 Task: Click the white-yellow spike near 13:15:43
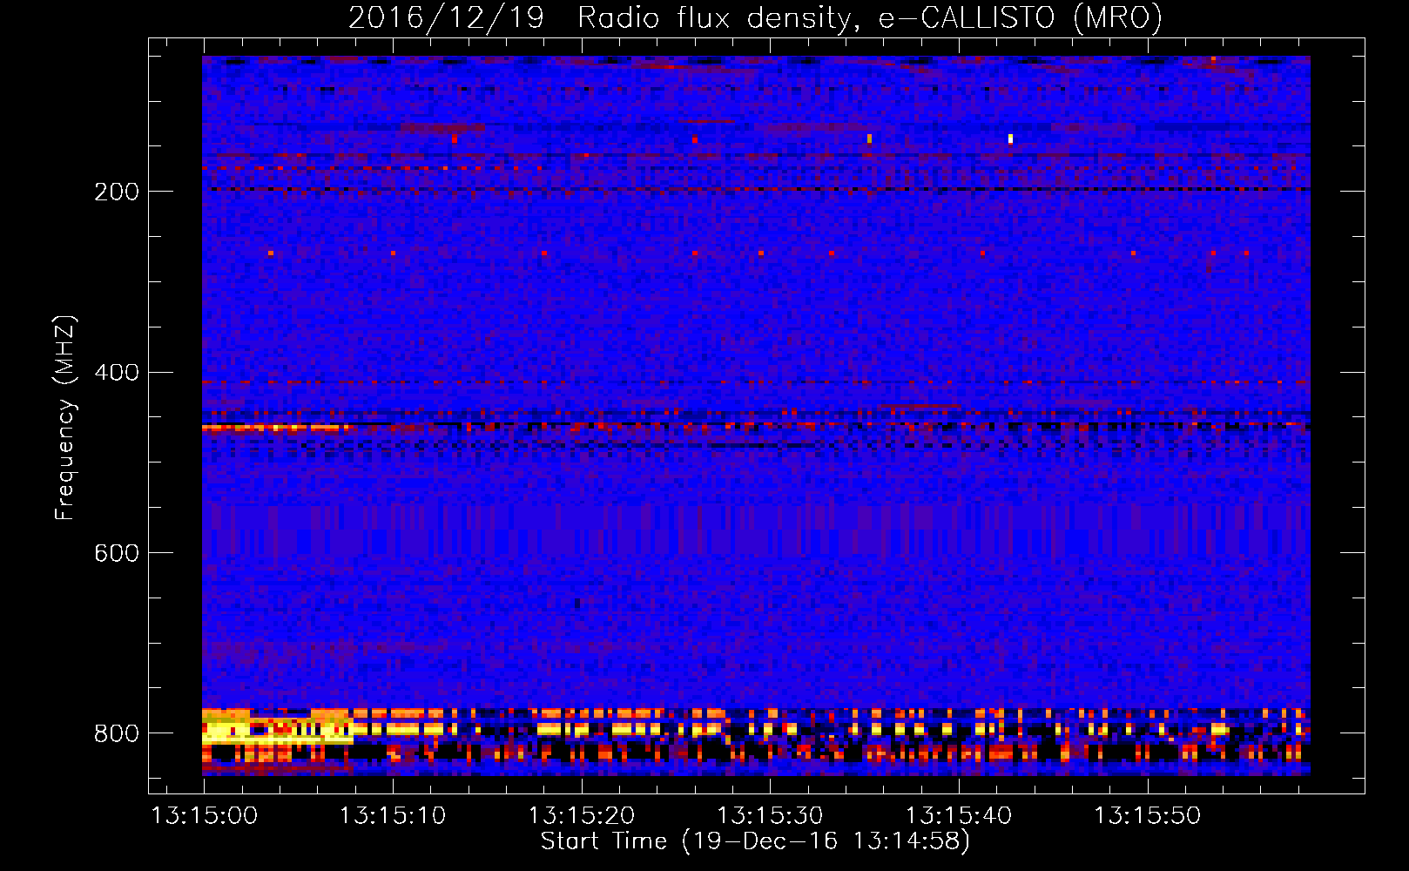click(x=1010, y=138)
